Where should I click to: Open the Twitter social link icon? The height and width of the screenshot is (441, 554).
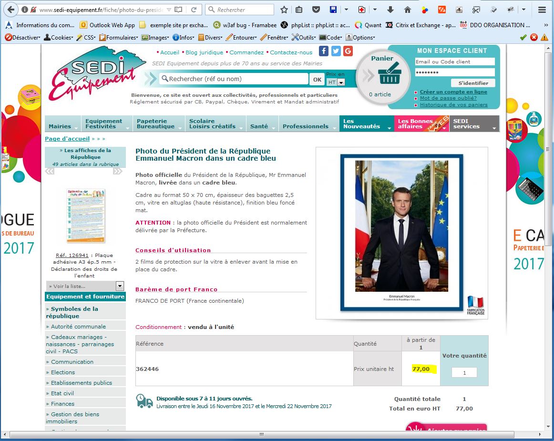point(336,51)
